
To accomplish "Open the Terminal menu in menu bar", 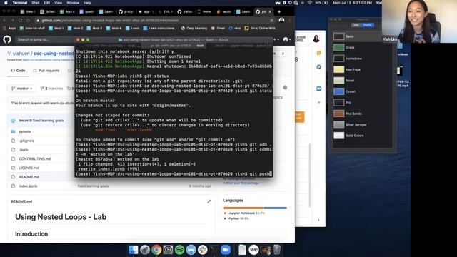I will (x=20, y=3).
